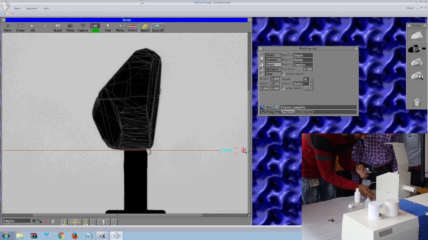The height and width of the screenshot is (240, 428).
Task: Click the Photo icon in Scene toolbar
Action: point(70,28)
